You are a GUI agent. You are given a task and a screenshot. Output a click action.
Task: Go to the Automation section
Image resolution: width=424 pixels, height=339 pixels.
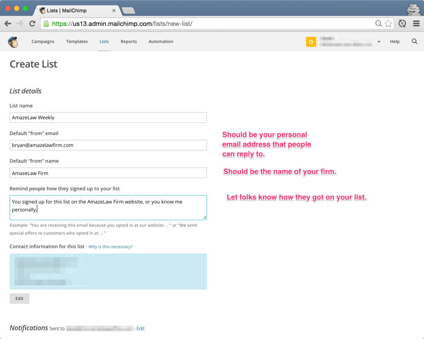pos(161,42)
